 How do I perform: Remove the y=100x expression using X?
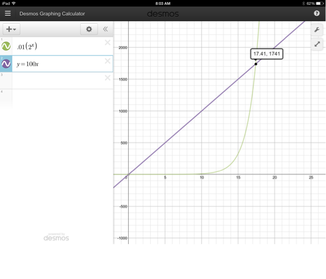tap(107, 61)
